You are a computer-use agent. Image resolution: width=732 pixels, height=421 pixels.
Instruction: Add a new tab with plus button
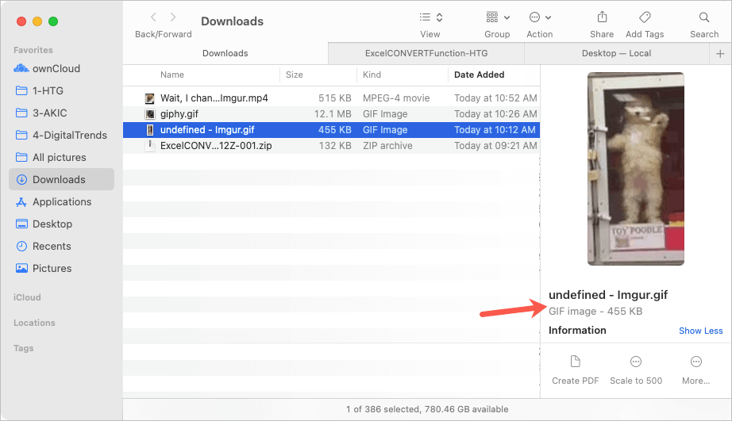click(x=720, y=54)
